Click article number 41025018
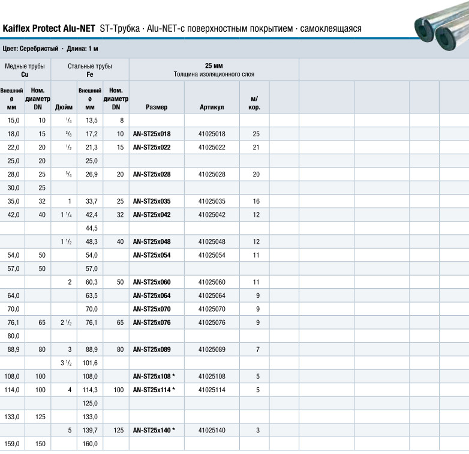The width and height of the screenshot is (469, 454). [212, 134]
